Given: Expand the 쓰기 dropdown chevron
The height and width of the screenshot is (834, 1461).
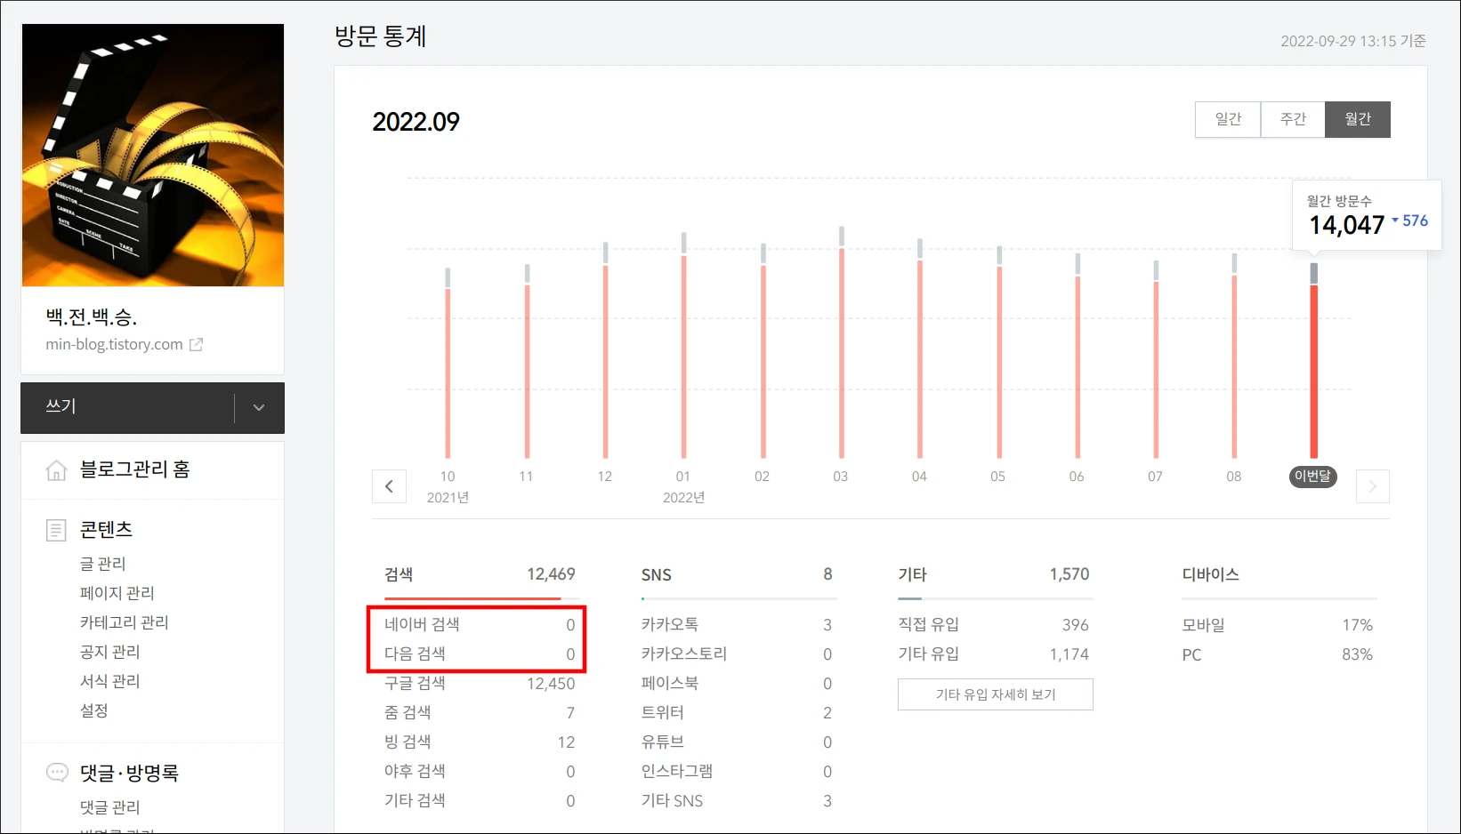Looking at the screenshot, I should [x=258, y=407].
